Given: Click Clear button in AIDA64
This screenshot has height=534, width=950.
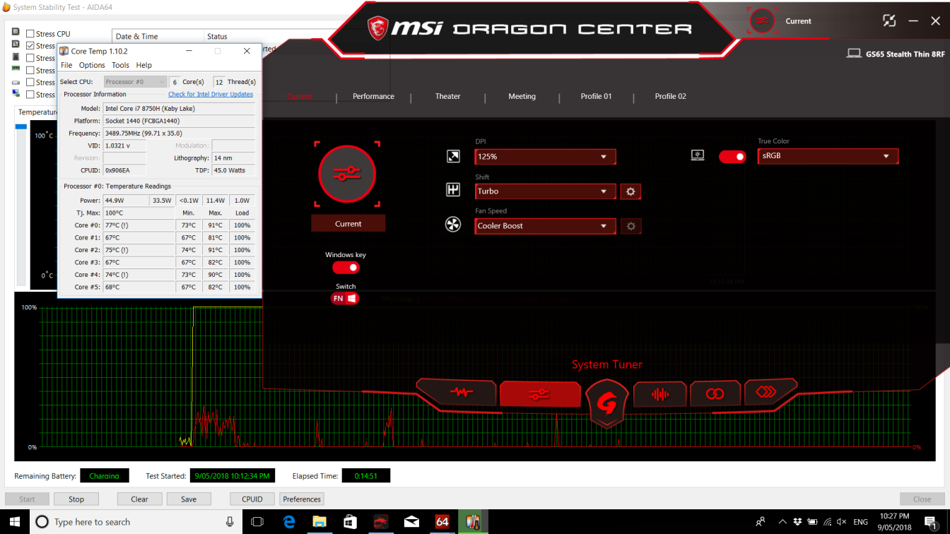Looking at the screenshot, I should point(139,499).
